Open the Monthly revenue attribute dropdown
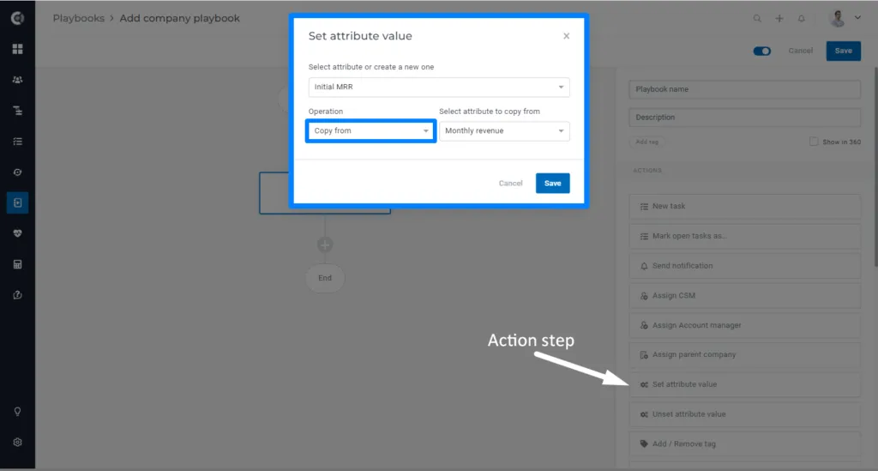This screenshot has height=471, width=878. (504, 131)
